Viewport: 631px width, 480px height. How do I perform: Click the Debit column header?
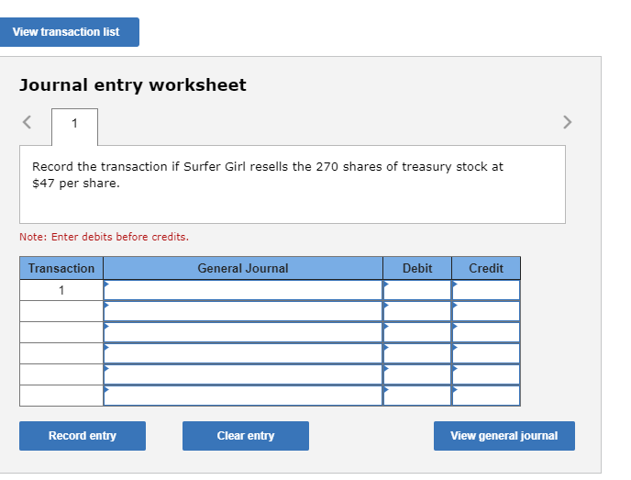(x=417, y=268)
